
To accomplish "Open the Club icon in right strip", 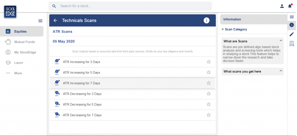I will point(291,44).
